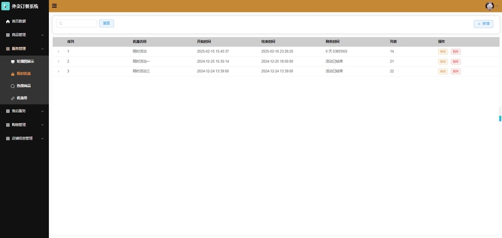Viewport: 502px width, 238px height.
Task: Click the user avatar in top bar
Action: 489,6
